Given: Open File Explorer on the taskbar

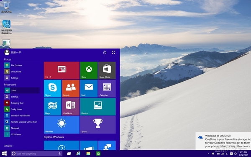Looking at the screenshot, I should point(88,154).
